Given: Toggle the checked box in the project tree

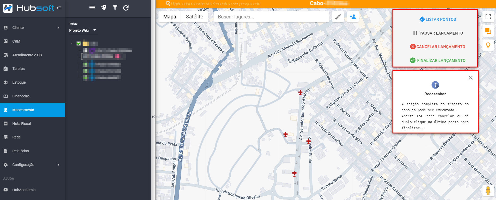Looking at the screenshot, I should (x=78, y=43).
